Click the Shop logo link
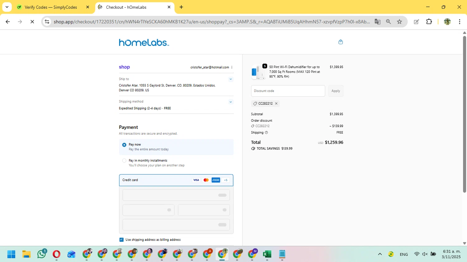This screenshot has width=467, height=262. (124, 67)
